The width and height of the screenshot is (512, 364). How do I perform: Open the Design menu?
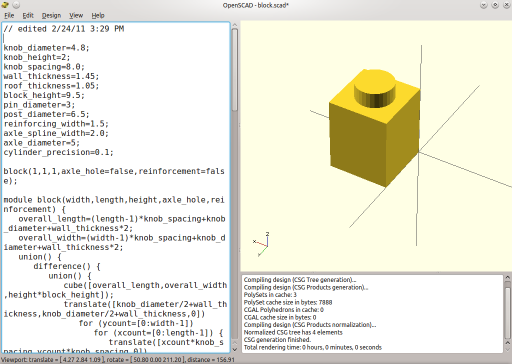[51, 15]
